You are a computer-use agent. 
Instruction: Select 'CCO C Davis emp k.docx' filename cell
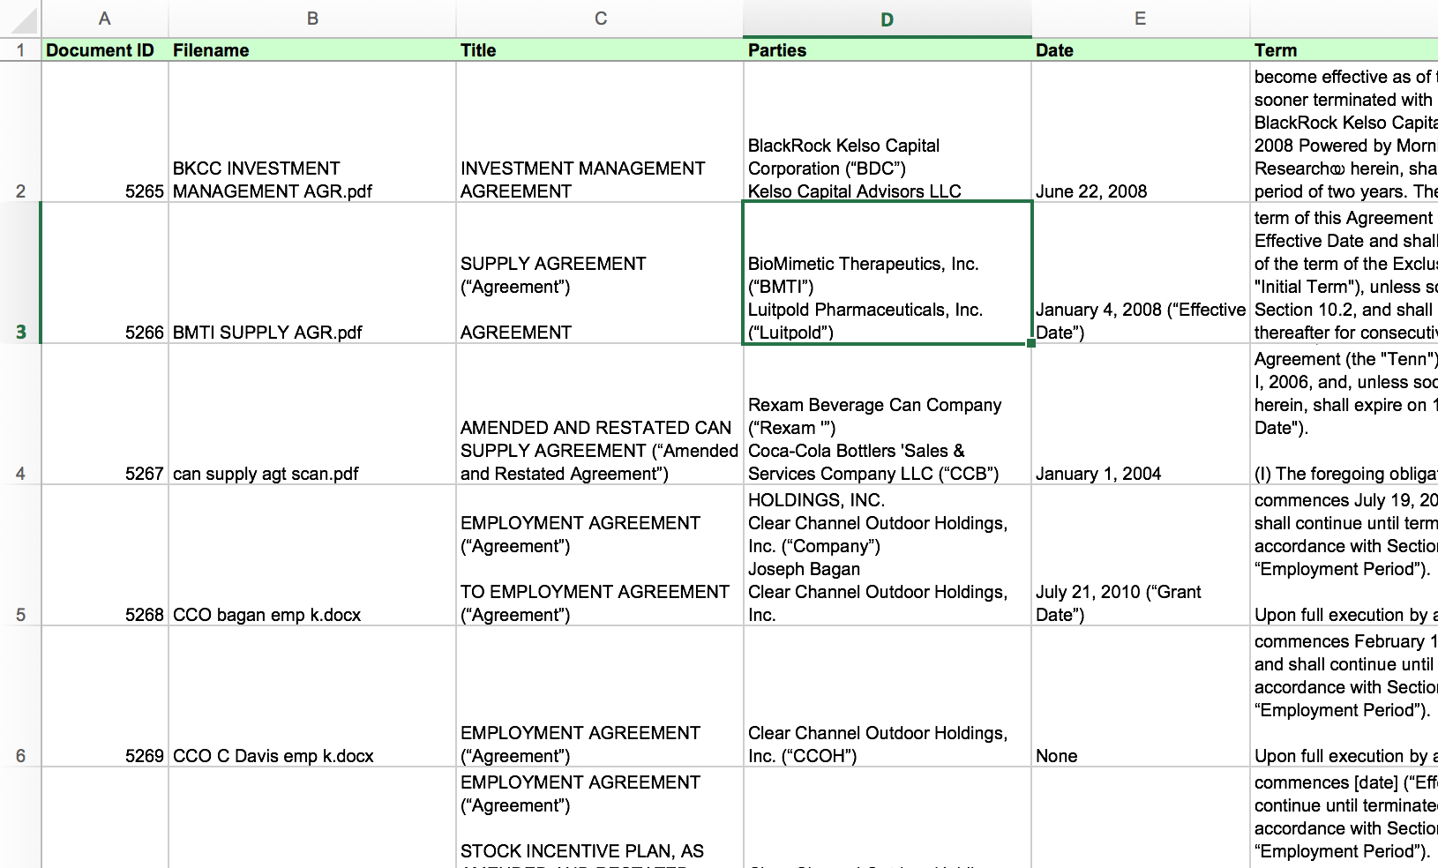(312, 697)
